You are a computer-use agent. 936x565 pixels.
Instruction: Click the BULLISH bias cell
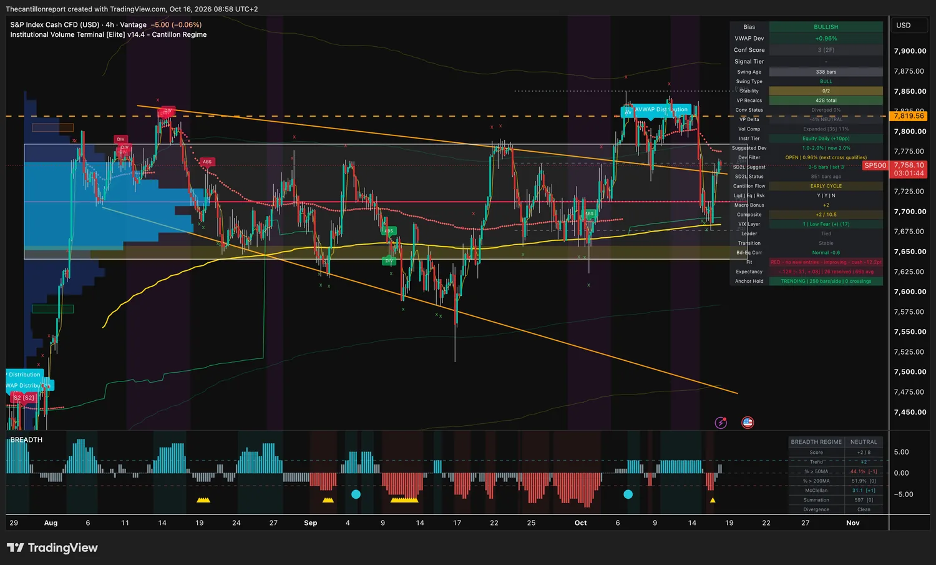click(x=826, y=27)
